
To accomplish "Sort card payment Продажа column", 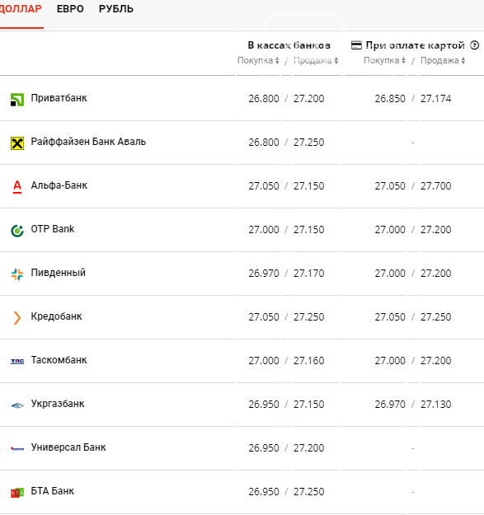I will pos(443,60).
